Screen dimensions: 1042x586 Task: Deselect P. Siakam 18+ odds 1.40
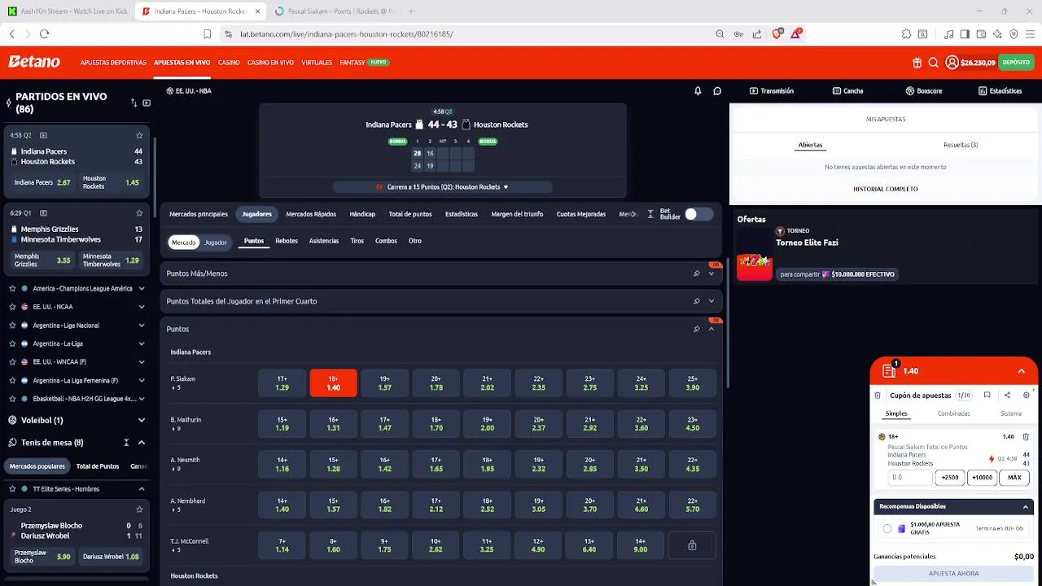click(333, 383)
